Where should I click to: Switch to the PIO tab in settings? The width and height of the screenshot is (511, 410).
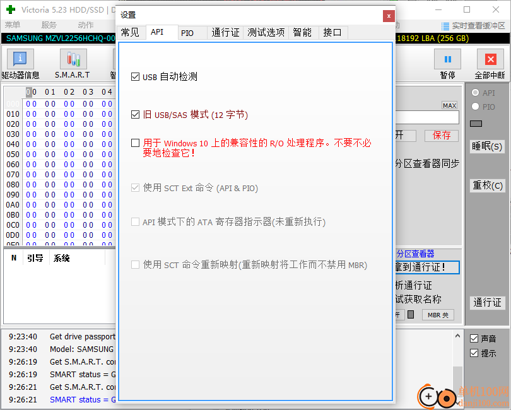[192, 33]
